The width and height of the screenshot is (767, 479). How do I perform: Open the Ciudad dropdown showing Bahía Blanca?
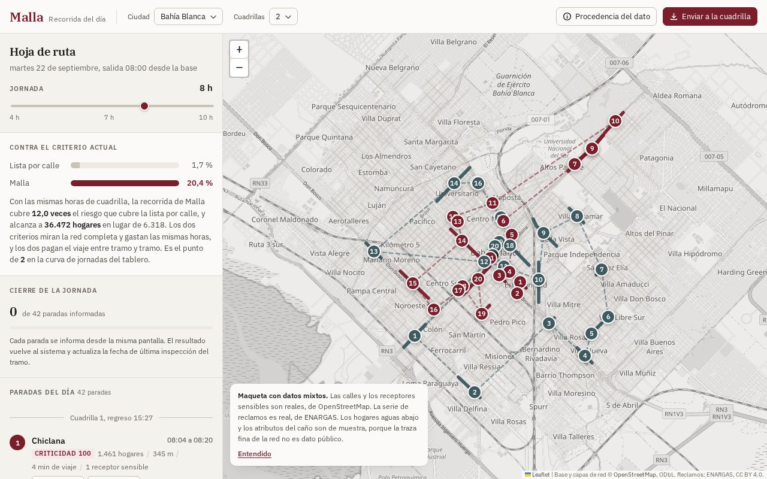(x=188, y=17)
